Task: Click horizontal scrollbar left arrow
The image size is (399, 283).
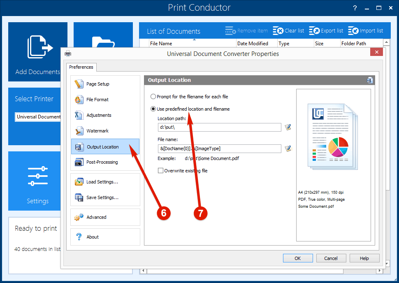Action: coord(143,271)
